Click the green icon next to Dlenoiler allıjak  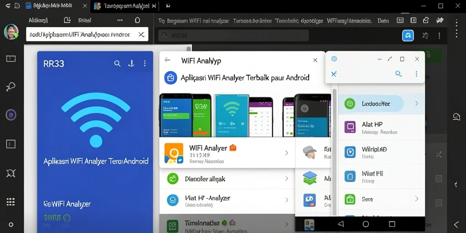(172, 178)
